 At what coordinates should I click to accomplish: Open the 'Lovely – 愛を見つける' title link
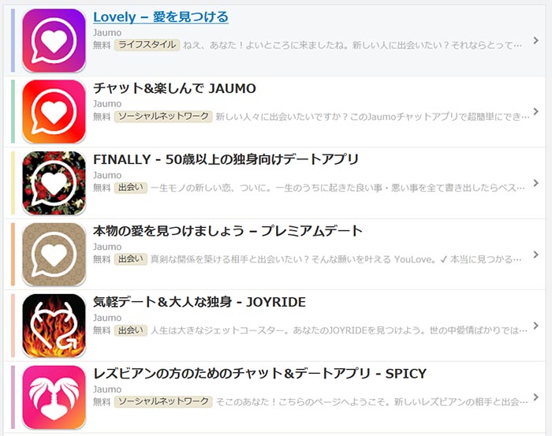point(161,17)
